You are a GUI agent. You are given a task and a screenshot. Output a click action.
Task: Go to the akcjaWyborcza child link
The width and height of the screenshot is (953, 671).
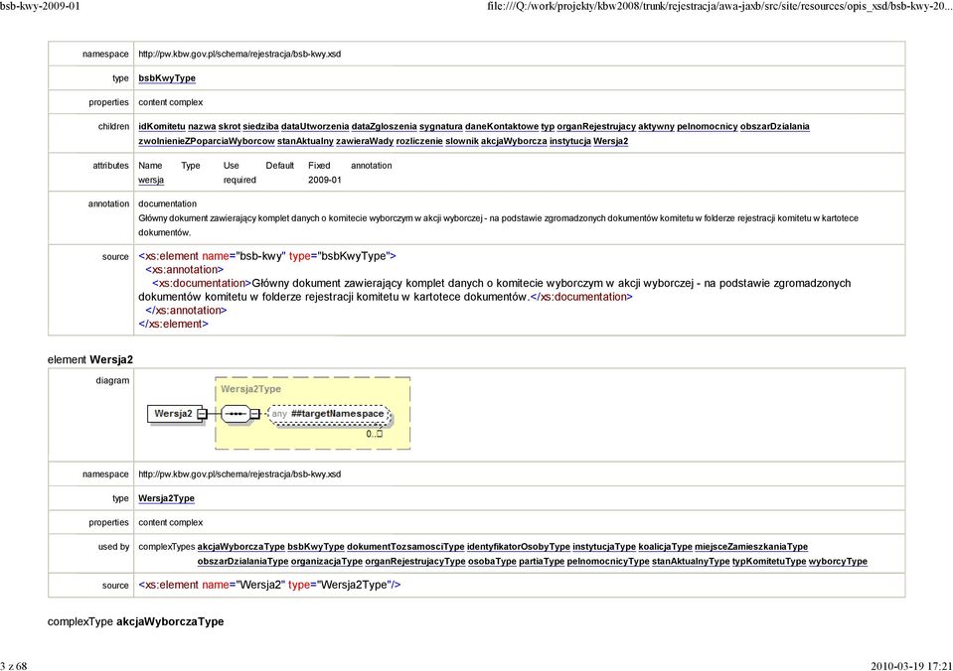click(514, 141)
